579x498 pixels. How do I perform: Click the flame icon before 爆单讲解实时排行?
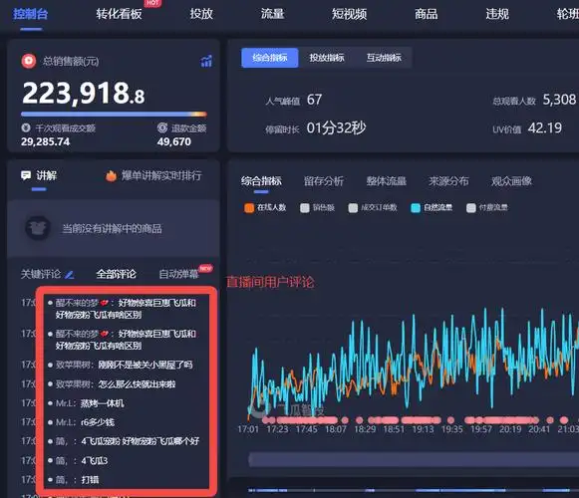(111, 175)
